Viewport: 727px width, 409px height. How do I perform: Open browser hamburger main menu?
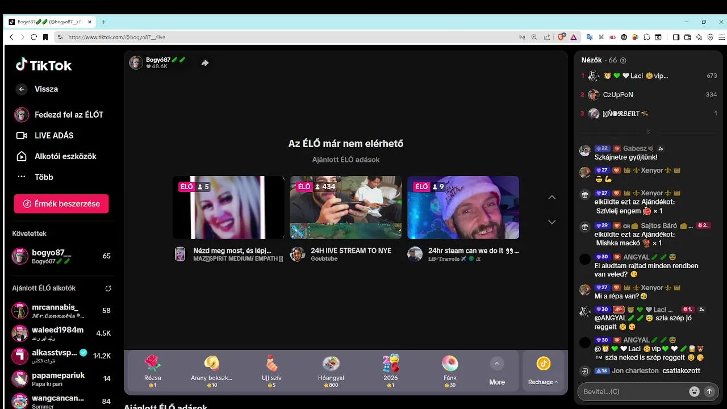[x=720, y=37]
